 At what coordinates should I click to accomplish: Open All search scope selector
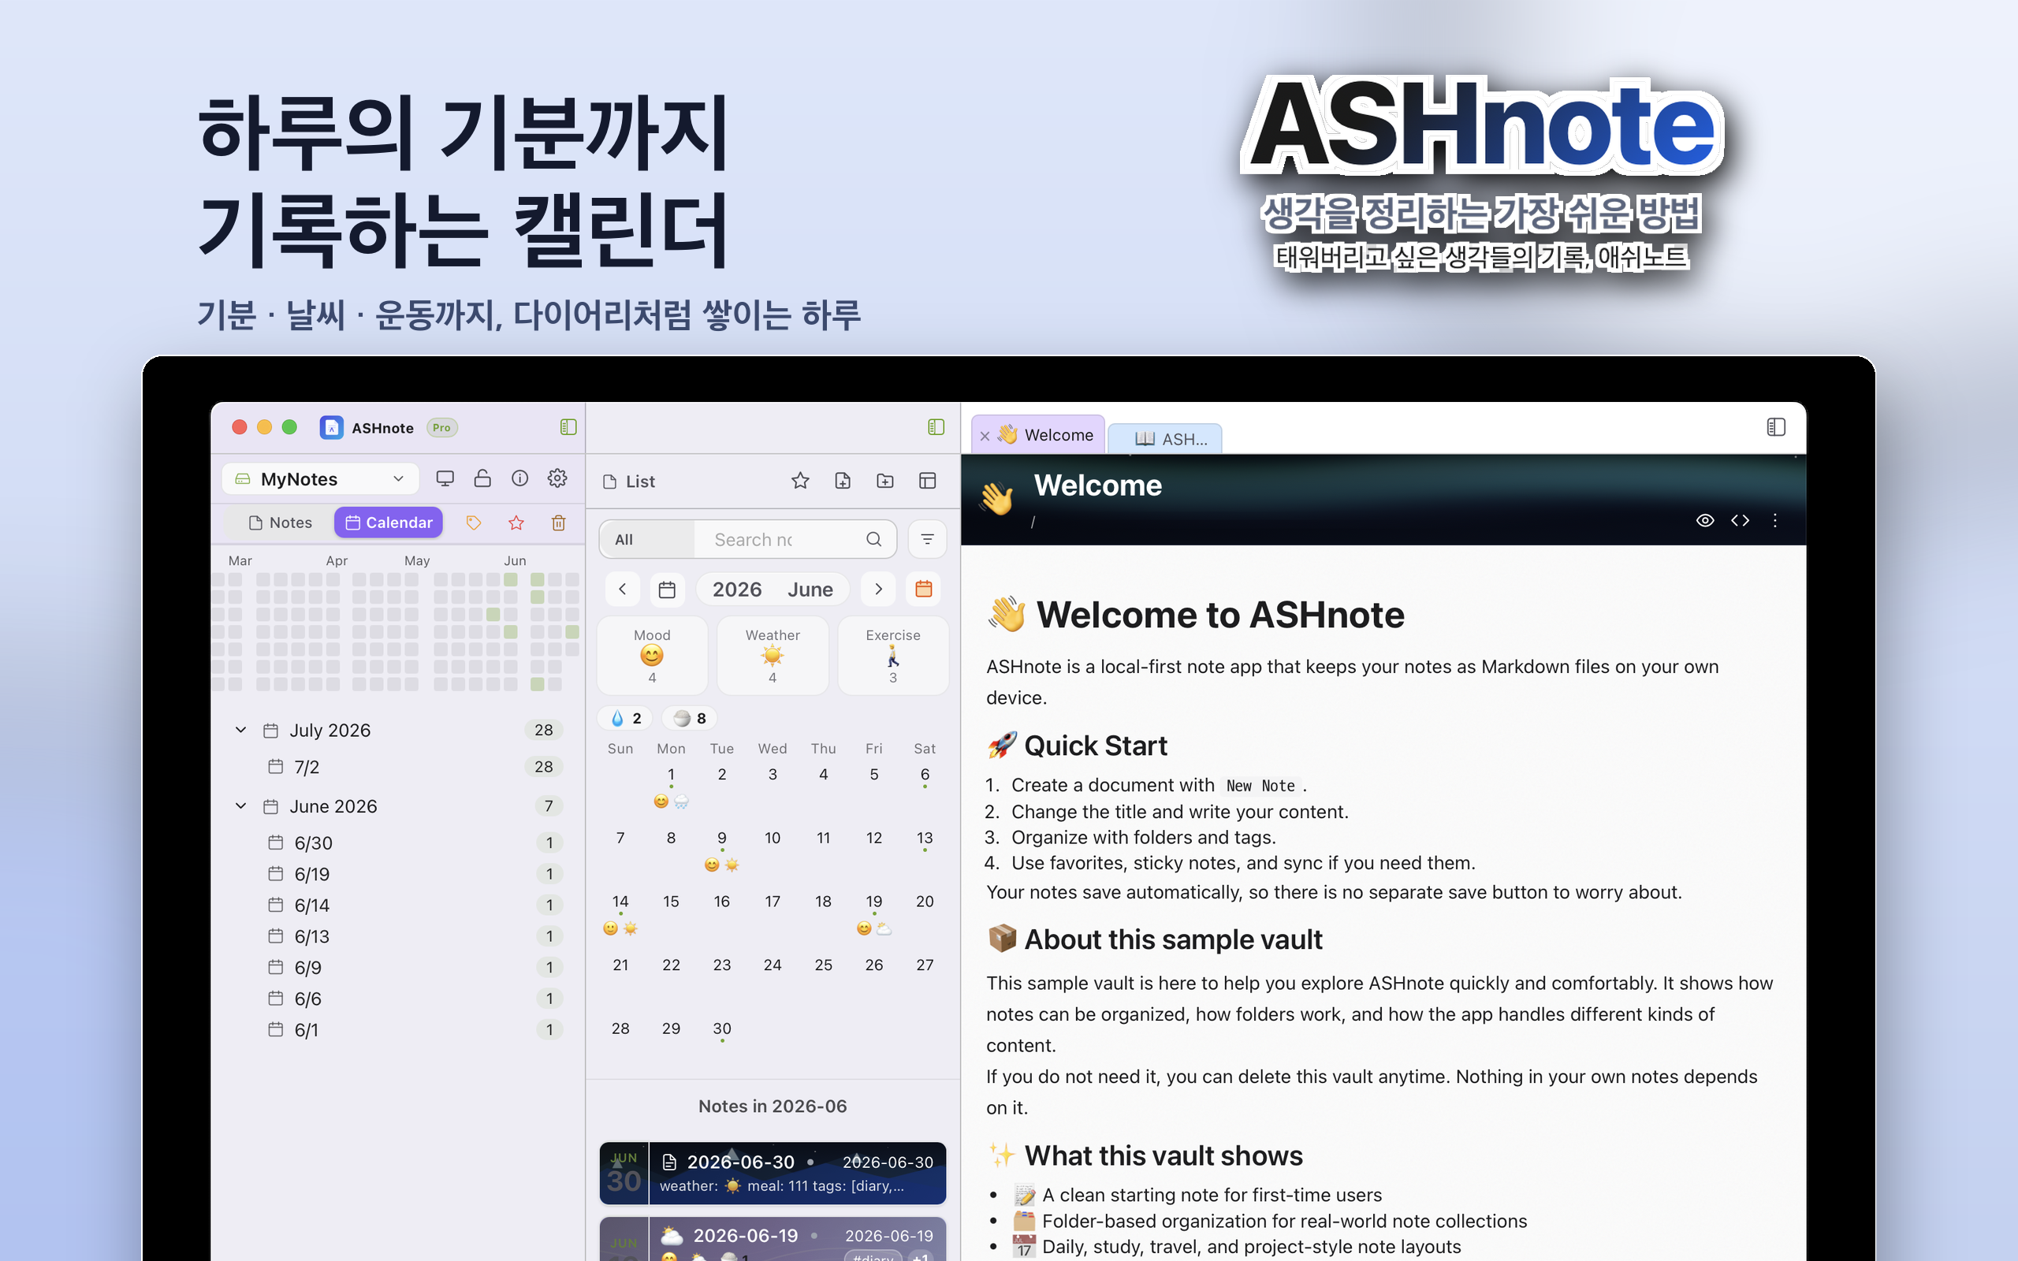646,540
